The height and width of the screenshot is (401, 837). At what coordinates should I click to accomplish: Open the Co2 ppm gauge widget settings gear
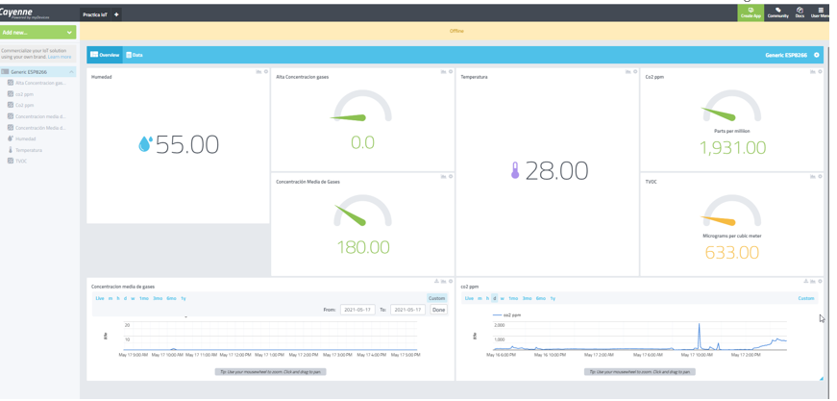[820, 71]
